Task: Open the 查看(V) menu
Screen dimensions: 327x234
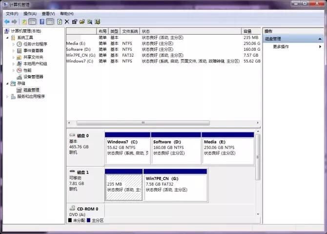Action: point(48,14)
